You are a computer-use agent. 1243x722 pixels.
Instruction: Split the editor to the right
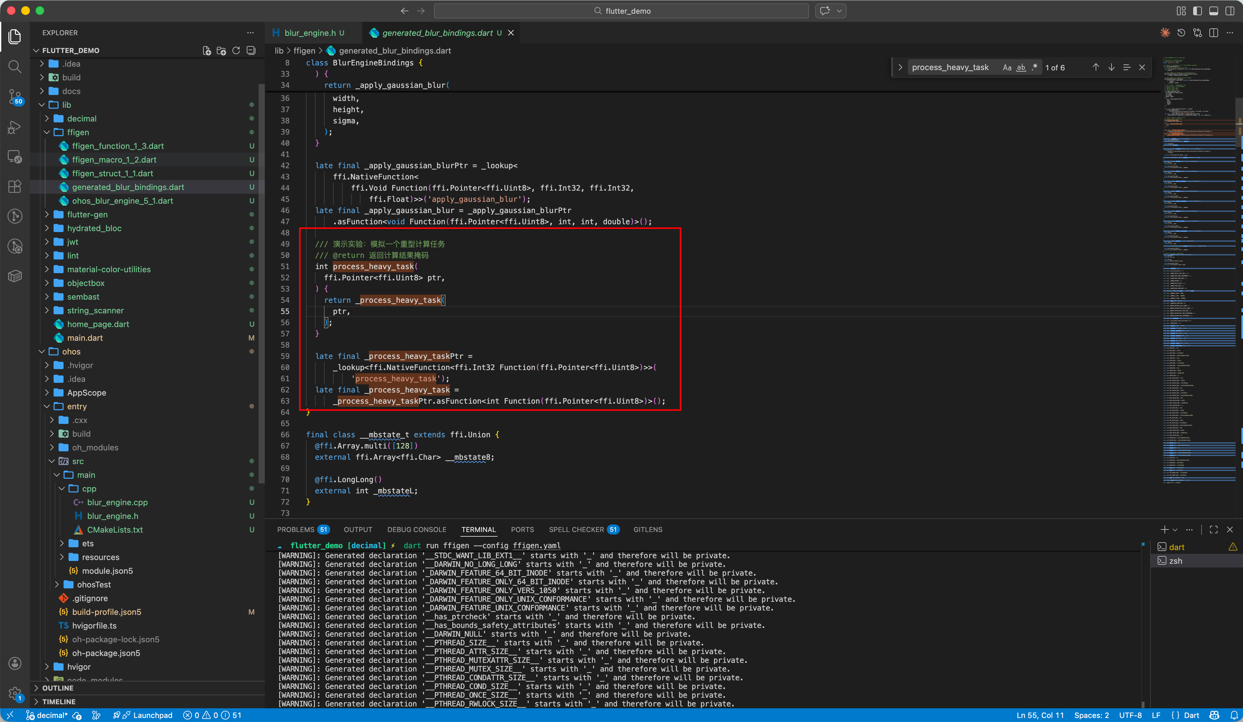pos(1213,33)
